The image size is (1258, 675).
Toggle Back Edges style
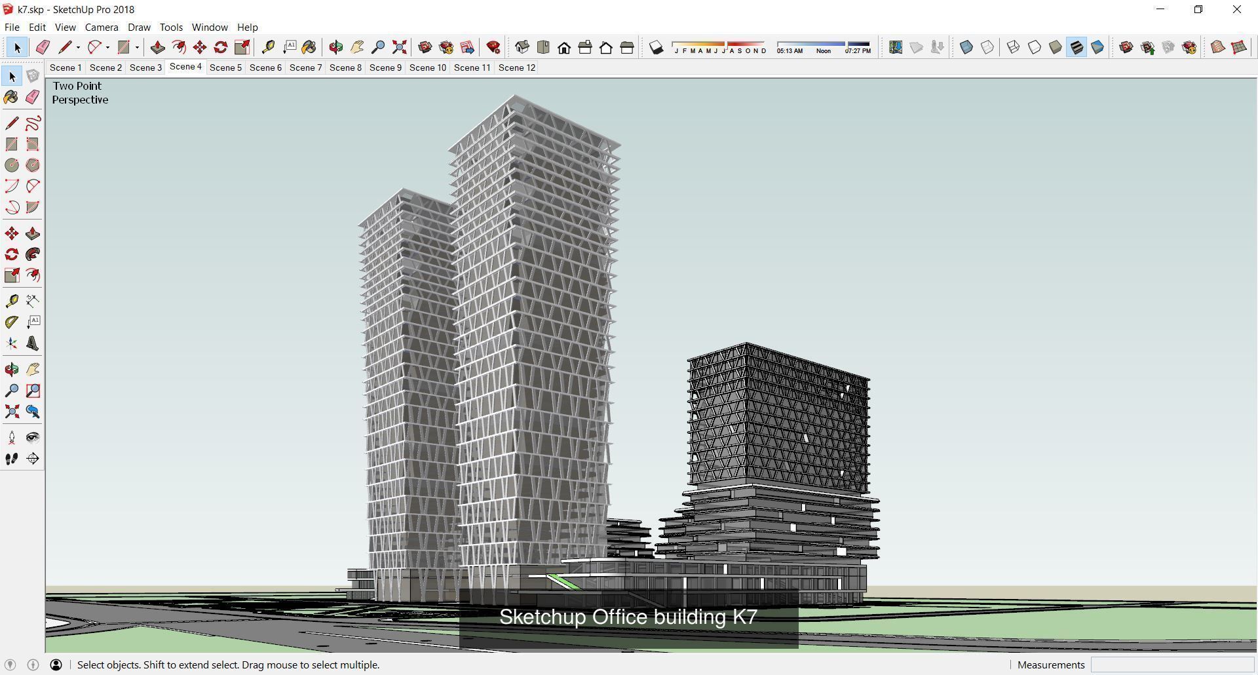(x=987, y=47)
